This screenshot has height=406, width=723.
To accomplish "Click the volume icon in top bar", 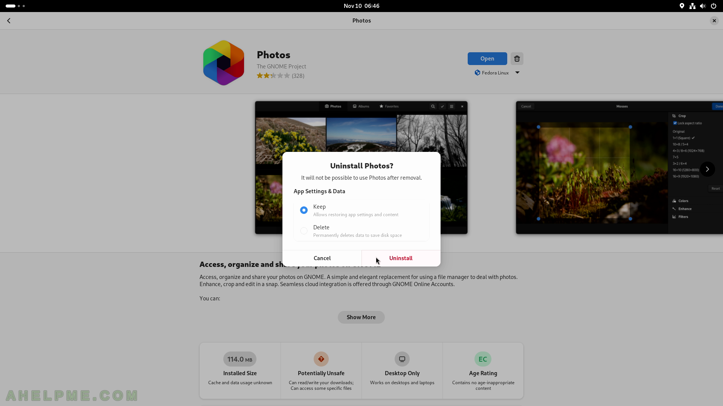I will [703, 6].
